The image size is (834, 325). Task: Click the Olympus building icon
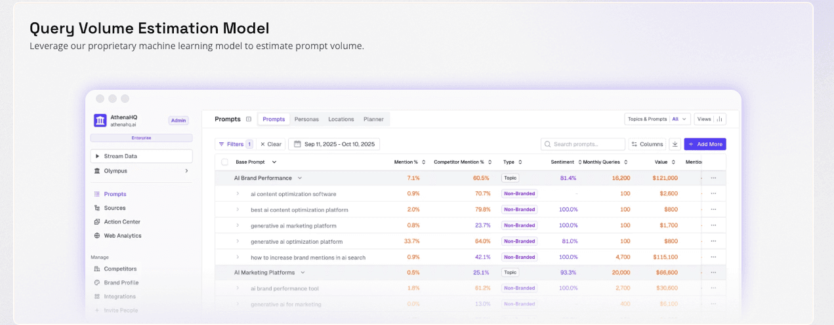(x=97, y=171)
